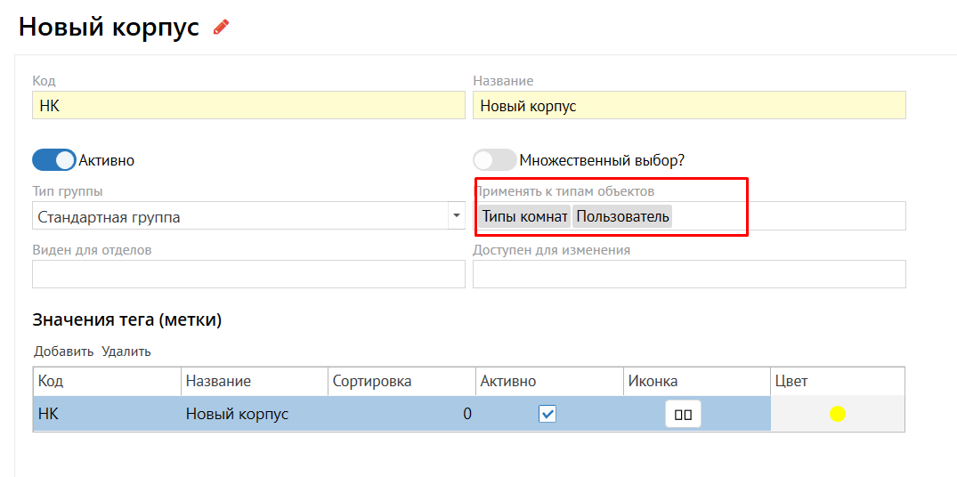This screenshot has height=477, width=957.
Task: Toggle the Активно switch off
Action: point(54,160)
